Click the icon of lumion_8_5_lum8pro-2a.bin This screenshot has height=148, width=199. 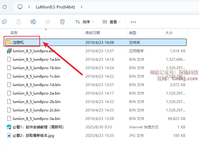click(x=9, y=93)
